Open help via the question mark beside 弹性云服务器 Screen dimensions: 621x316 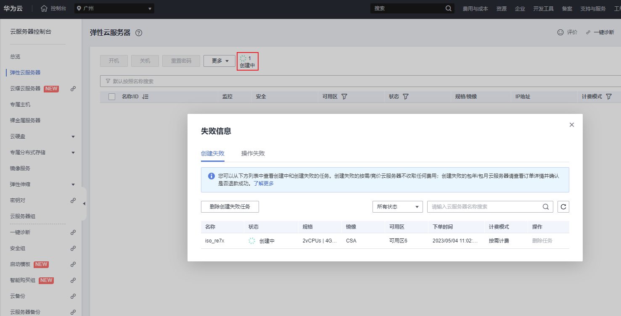[139, 32]
